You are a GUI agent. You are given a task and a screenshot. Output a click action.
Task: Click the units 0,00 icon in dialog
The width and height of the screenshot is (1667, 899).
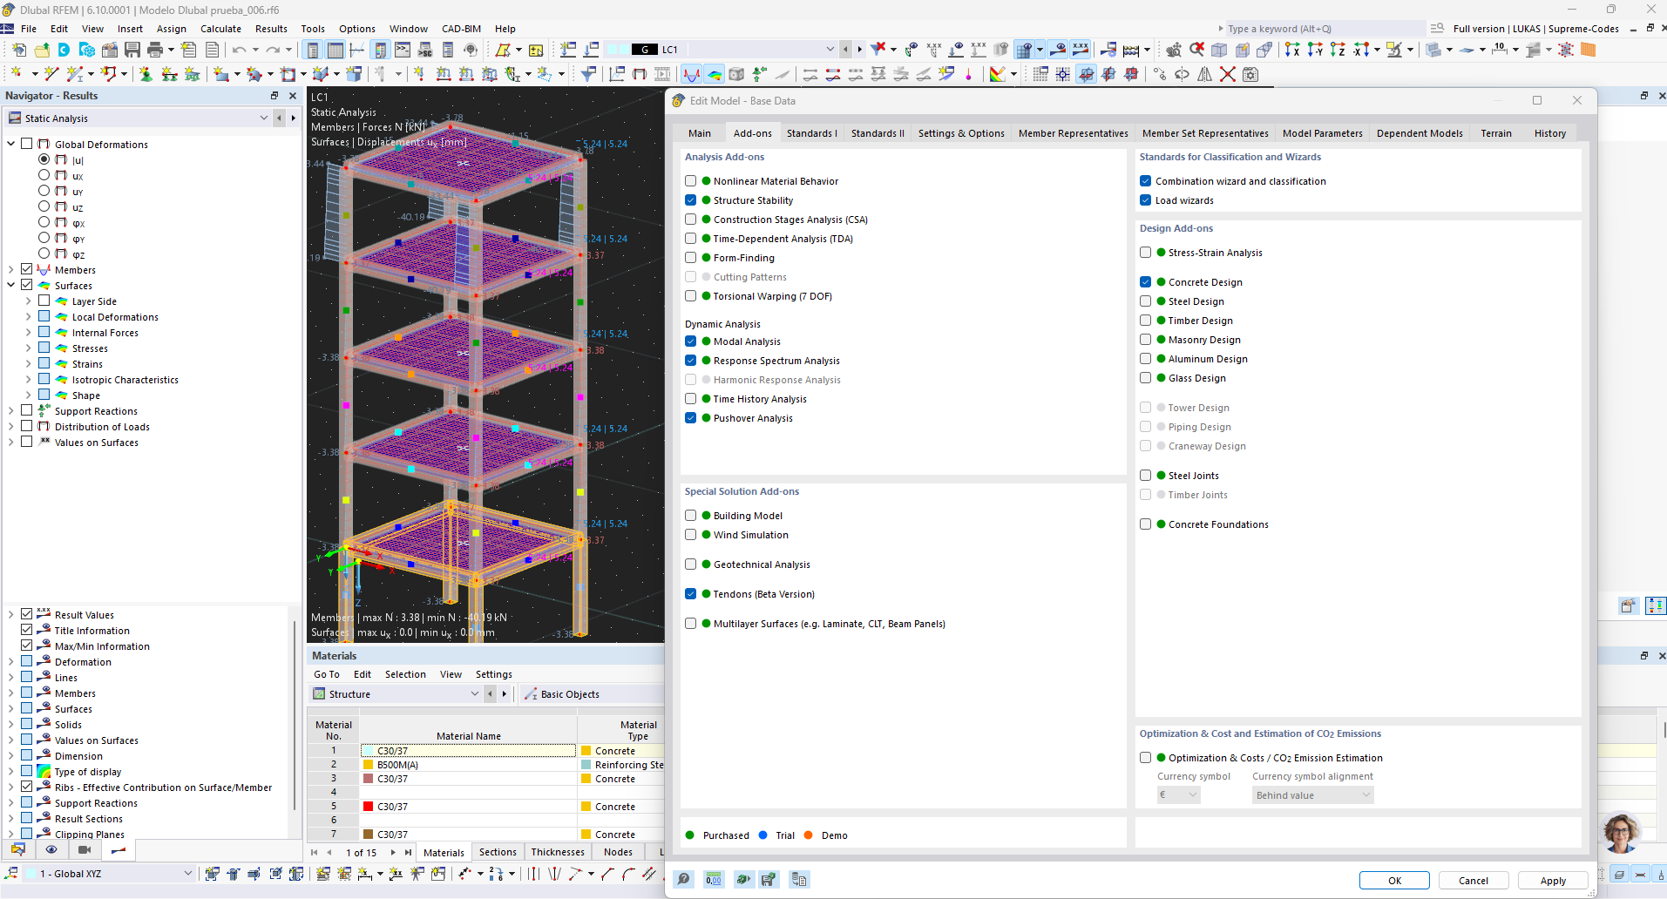pyautogui.click(x=714, y=880)
